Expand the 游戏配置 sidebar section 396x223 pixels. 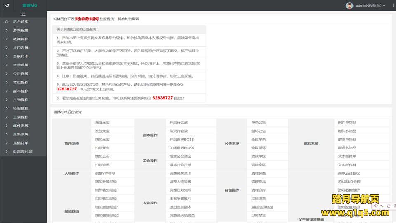21,30
